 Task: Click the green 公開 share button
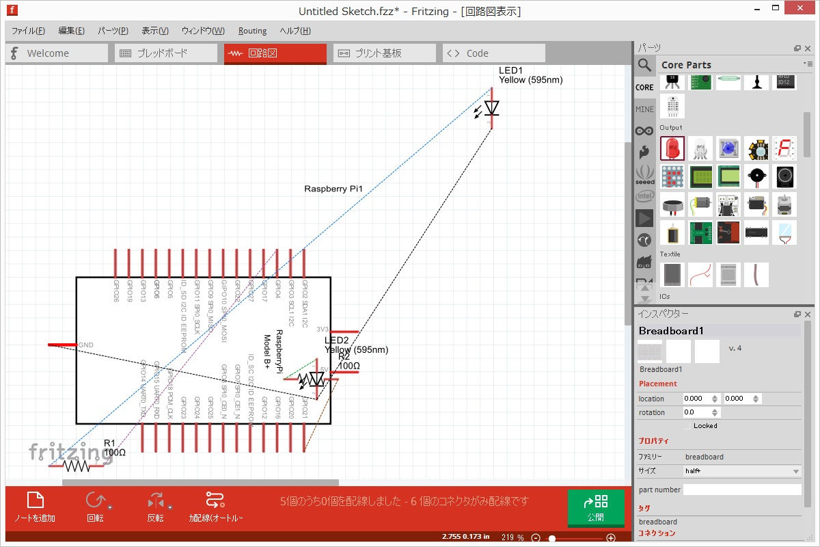[595, 507]
